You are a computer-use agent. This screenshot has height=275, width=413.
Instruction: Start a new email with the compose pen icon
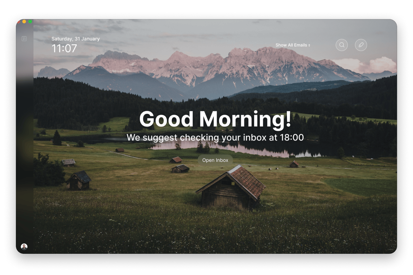tap(361, 45)
